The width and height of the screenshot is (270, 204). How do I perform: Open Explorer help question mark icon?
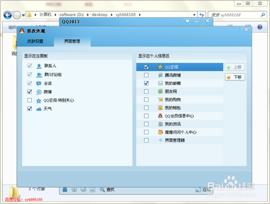260,27
